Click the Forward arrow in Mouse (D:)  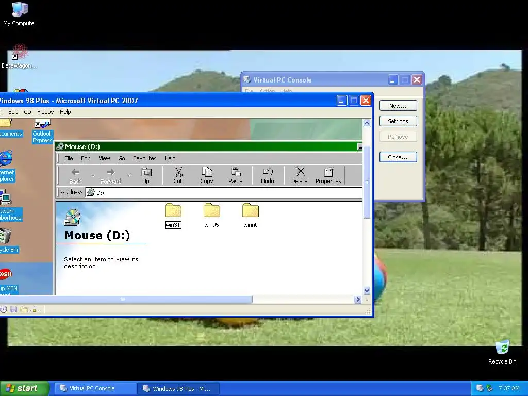(x=110, y=175)
